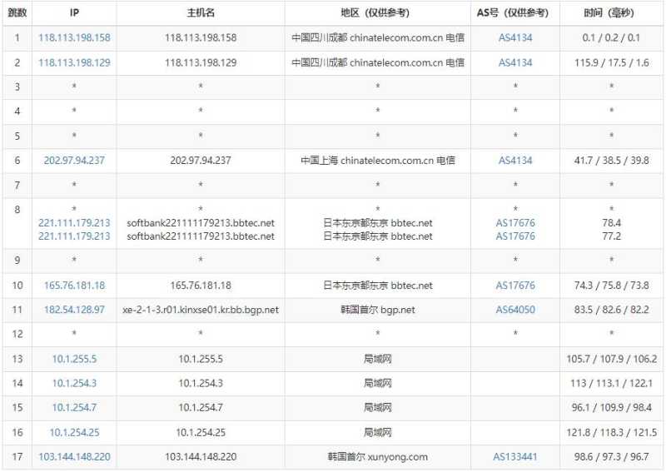
Task: Open the AS64050 link
Action: pyautogui.click(x=515, y=310)
